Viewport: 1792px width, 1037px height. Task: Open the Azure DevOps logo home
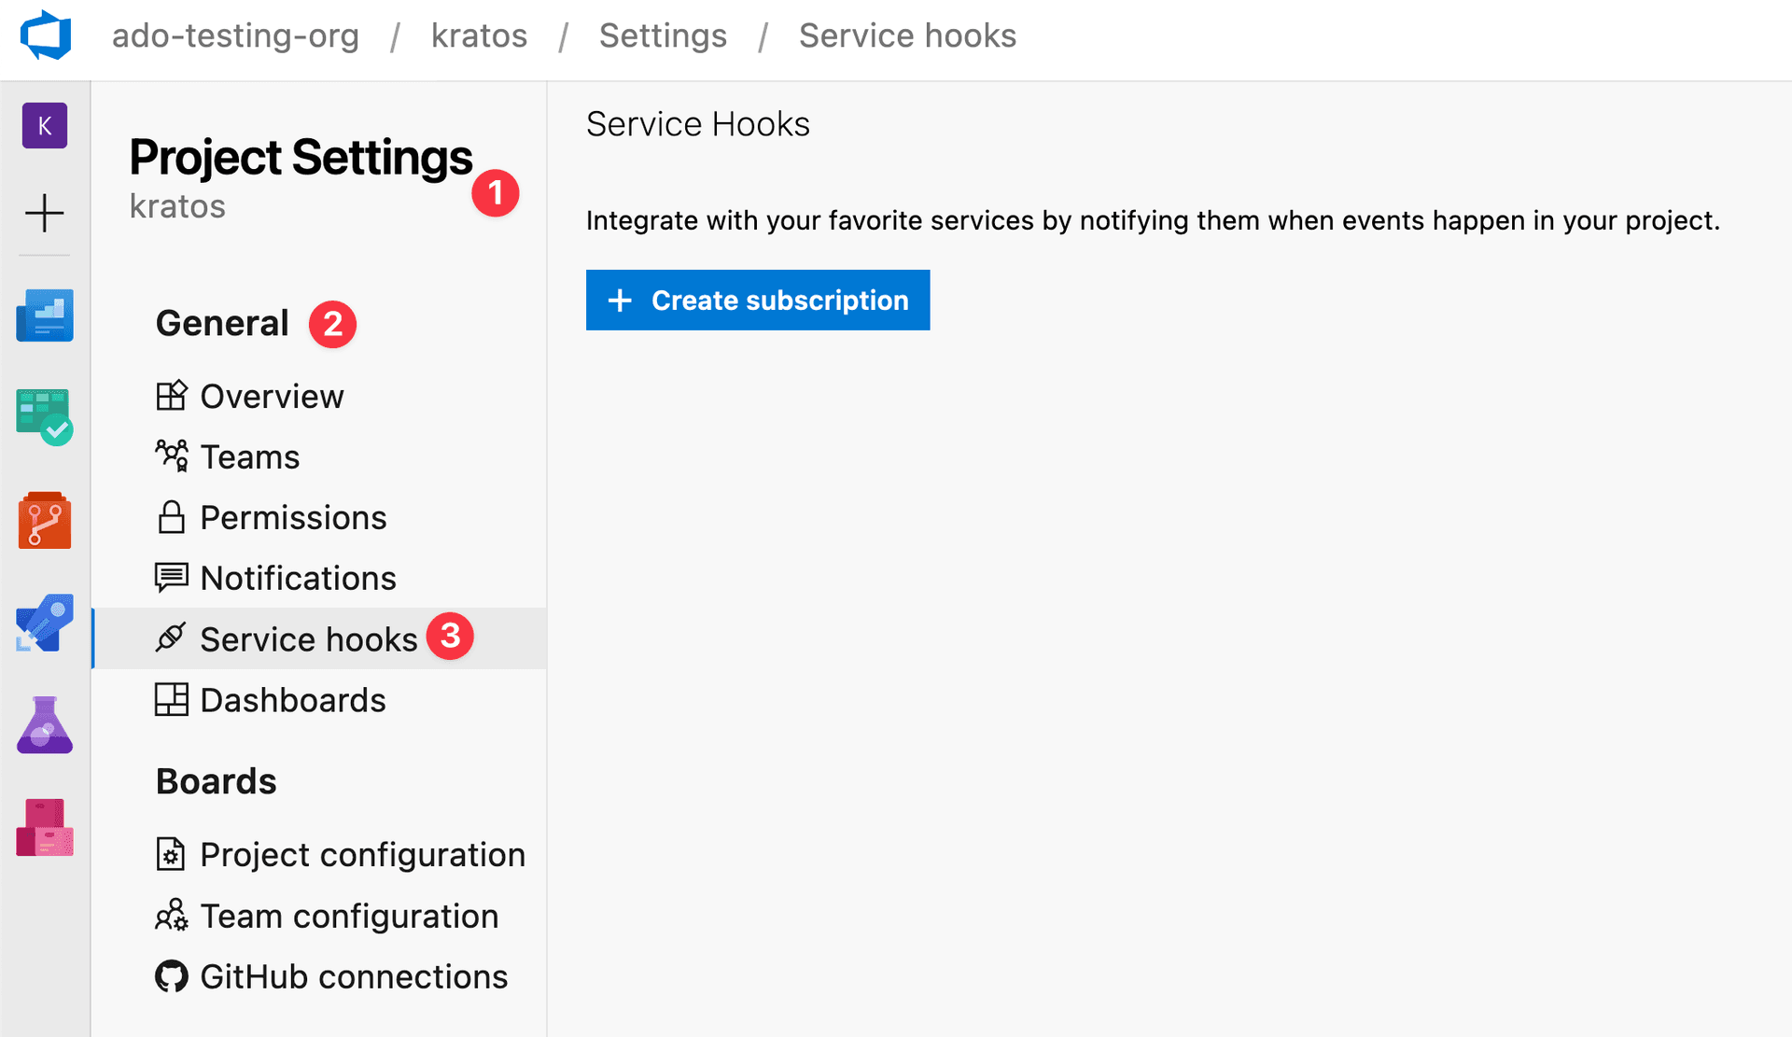[46, 35]
